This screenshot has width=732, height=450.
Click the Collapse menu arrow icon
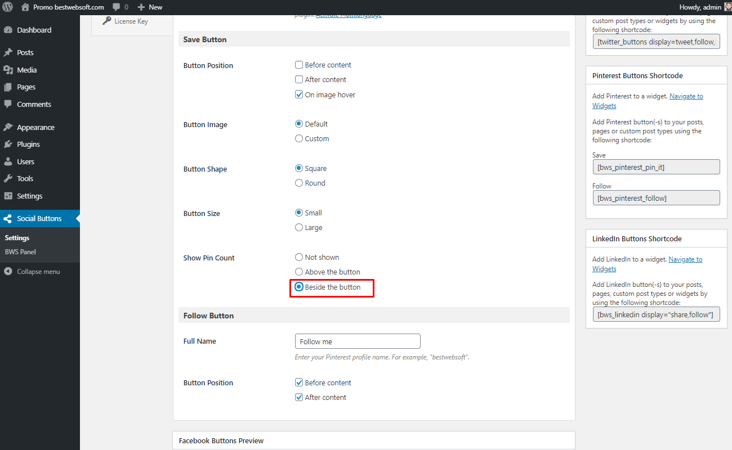click(x=8, y=271)
